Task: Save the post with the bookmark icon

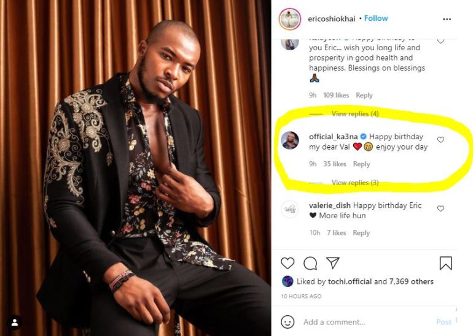Action: (x=446, y=263)
